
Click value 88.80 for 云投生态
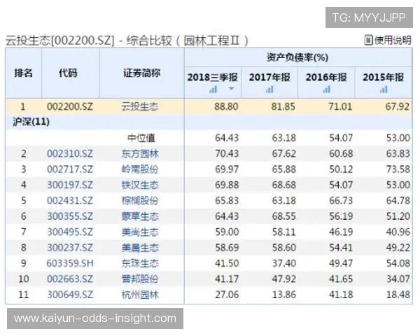coord(226,106)
